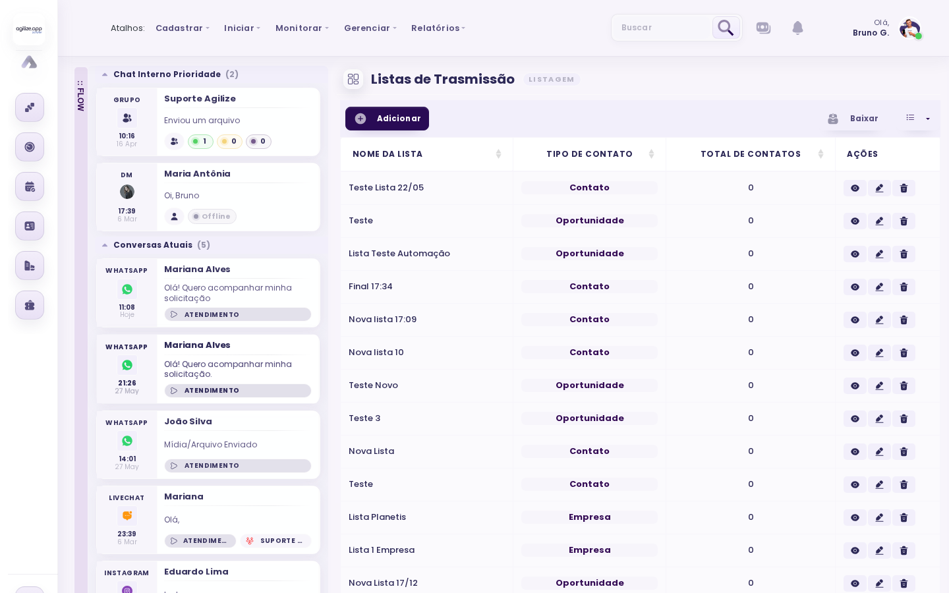Collapse the Chat Interno Prioridade section
Image resolution: width=949 pixels, height=593 pixels.
point(105,74)
